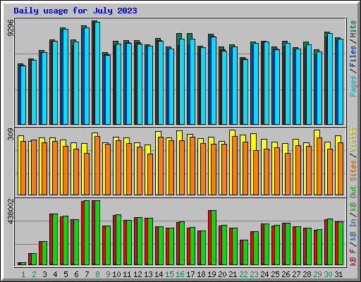Click day 5 on the x-axis
361x282 pixels.
[x=66, y=274]
